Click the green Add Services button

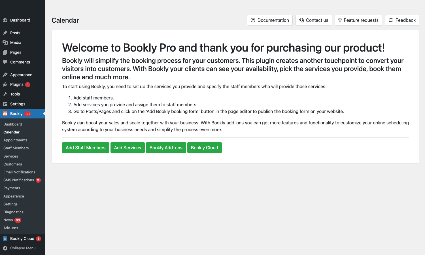tap(127, 148)
